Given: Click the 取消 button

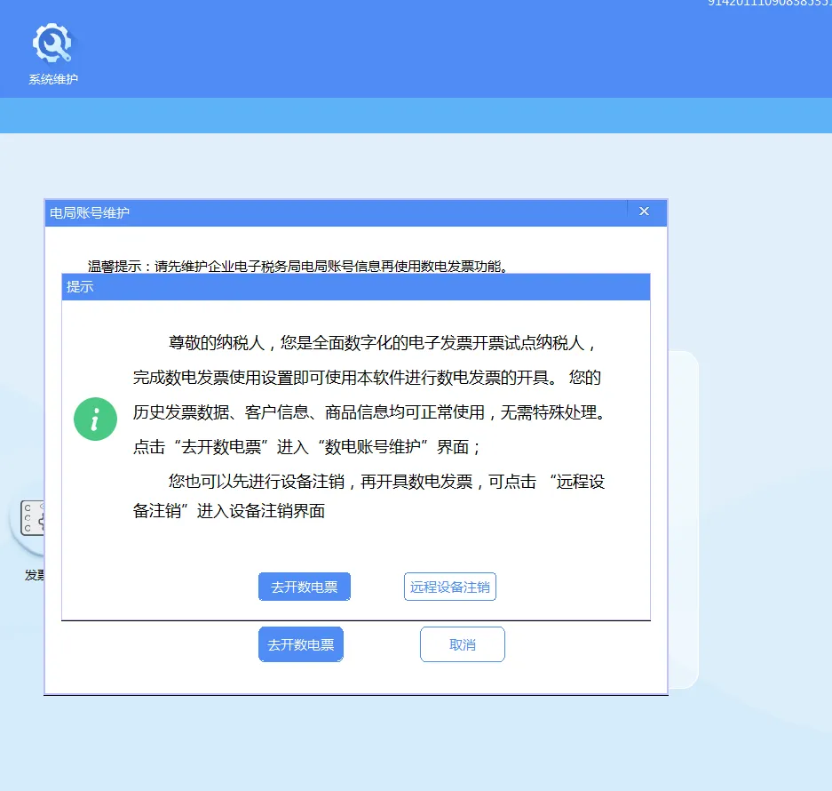Looking at the screenshot, I should pos(462,644).
